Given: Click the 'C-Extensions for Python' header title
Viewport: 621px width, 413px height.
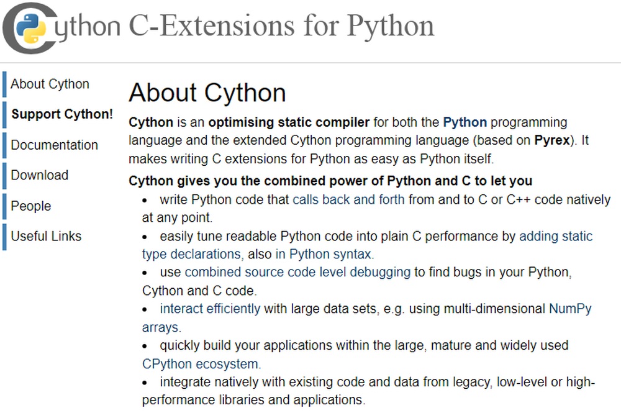Looking at the screenshot, I should point(281,26).
